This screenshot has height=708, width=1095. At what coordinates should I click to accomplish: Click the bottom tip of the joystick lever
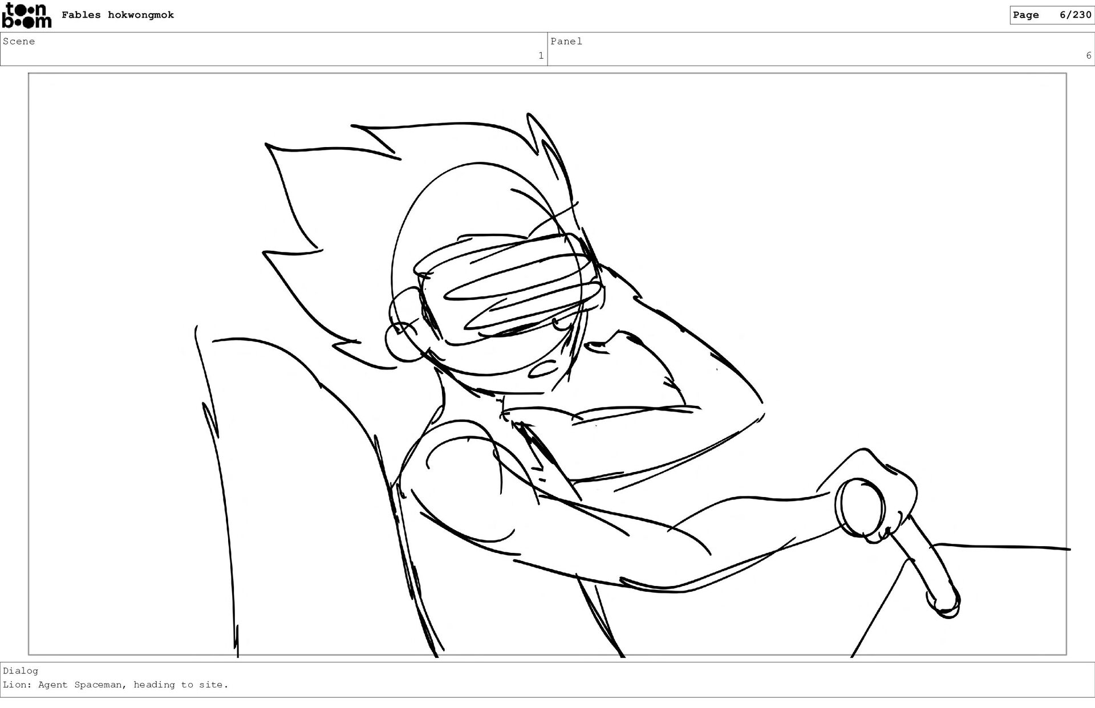point(946,605)
